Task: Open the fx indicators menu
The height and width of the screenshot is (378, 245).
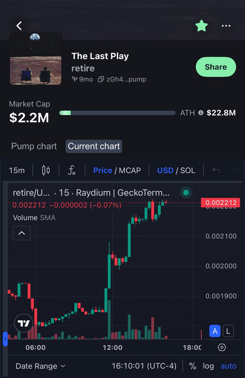Action: pos(72,170)
